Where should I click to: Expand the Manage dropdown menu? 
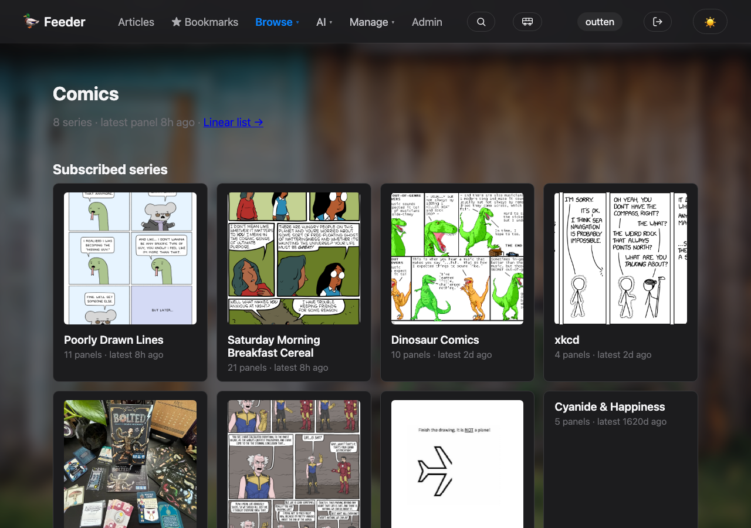pyautogui.click(x=372, y=22)
